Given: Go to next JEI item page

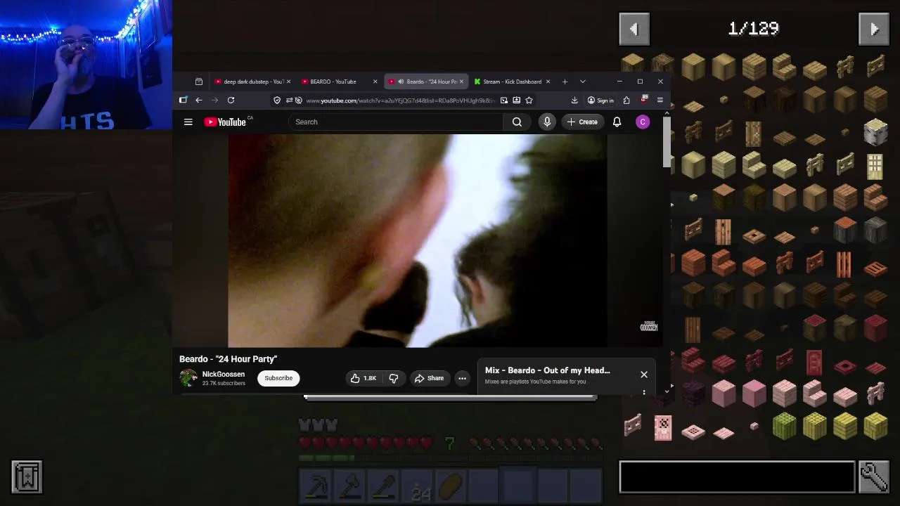Looking at the screenshot, I should [x=874, y=29].
